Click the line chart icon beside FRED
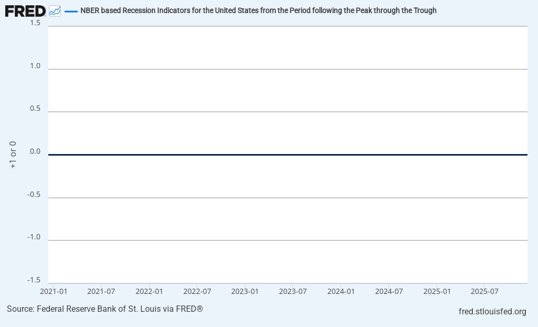This screenshot has height=327, width=538. (x=55, y=10)
